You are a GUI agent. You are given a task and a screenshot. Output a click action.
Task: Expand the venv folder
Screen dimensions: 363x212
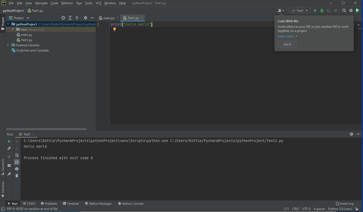tap(13, 30)
